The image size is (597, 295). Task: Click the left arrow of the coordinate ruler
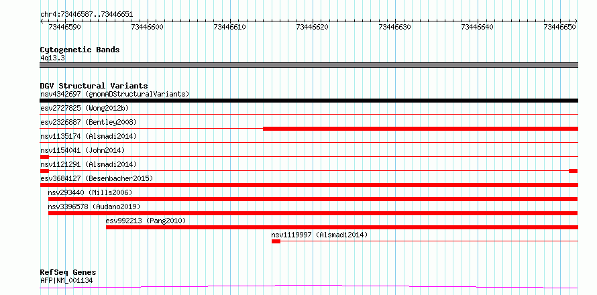(42, 21)
